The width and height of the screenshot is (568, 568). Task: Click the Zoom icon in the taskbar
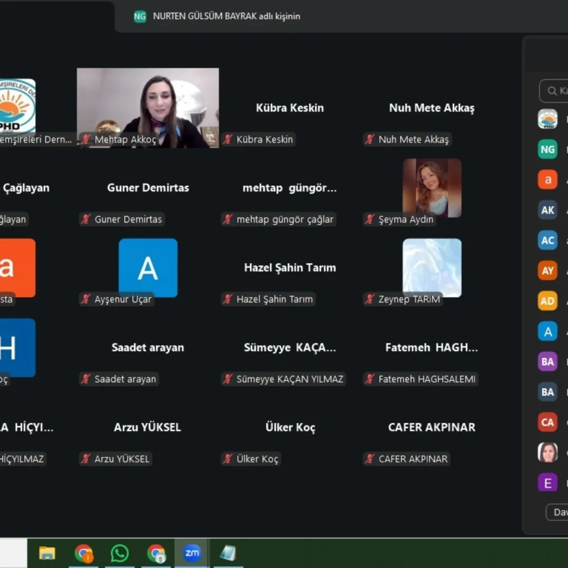192,553
